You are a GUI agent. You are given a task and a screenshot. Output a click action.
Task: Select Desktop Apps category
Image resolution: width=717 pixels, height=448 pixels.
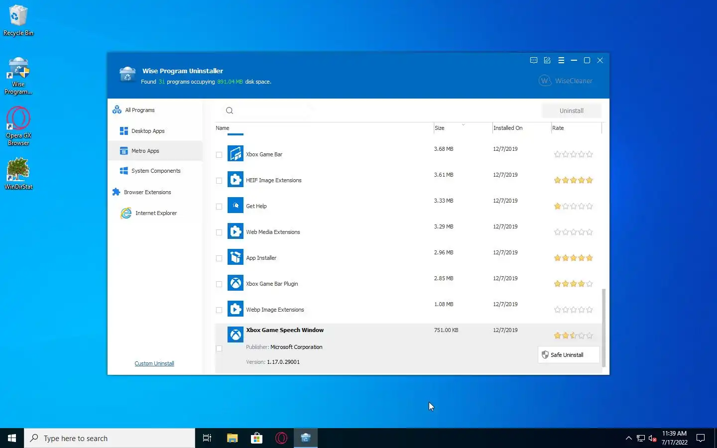(x=155, y=131)
